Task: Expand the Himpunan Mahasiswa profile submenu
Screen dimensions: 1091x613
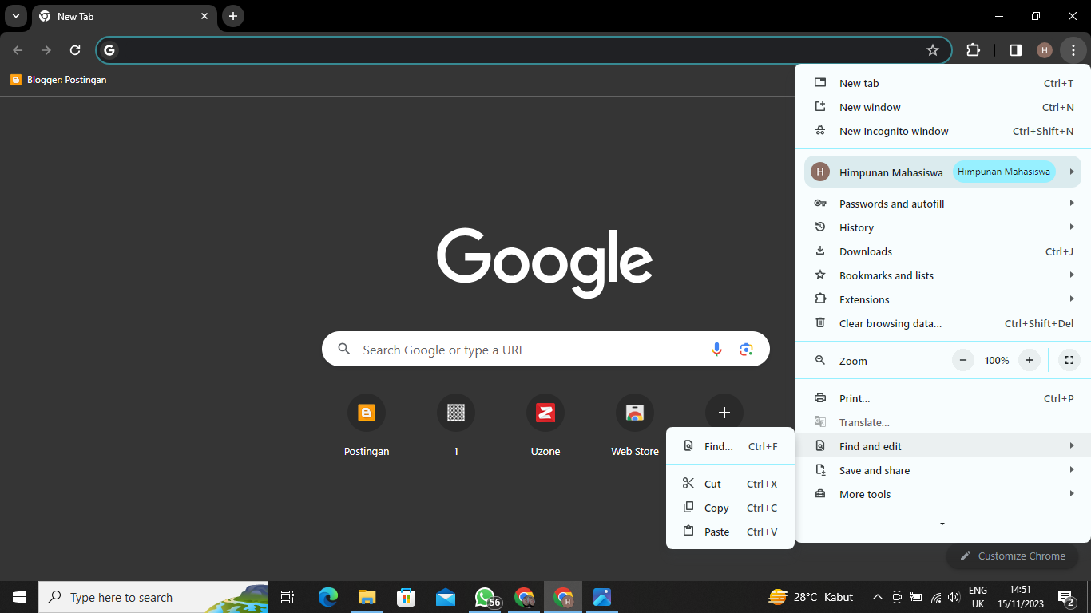Action: click(942, 172)
